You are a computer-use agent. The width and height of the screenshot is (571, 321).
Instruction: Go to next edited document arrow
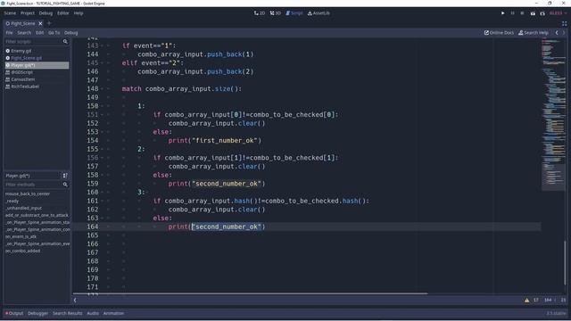(564, 33)
